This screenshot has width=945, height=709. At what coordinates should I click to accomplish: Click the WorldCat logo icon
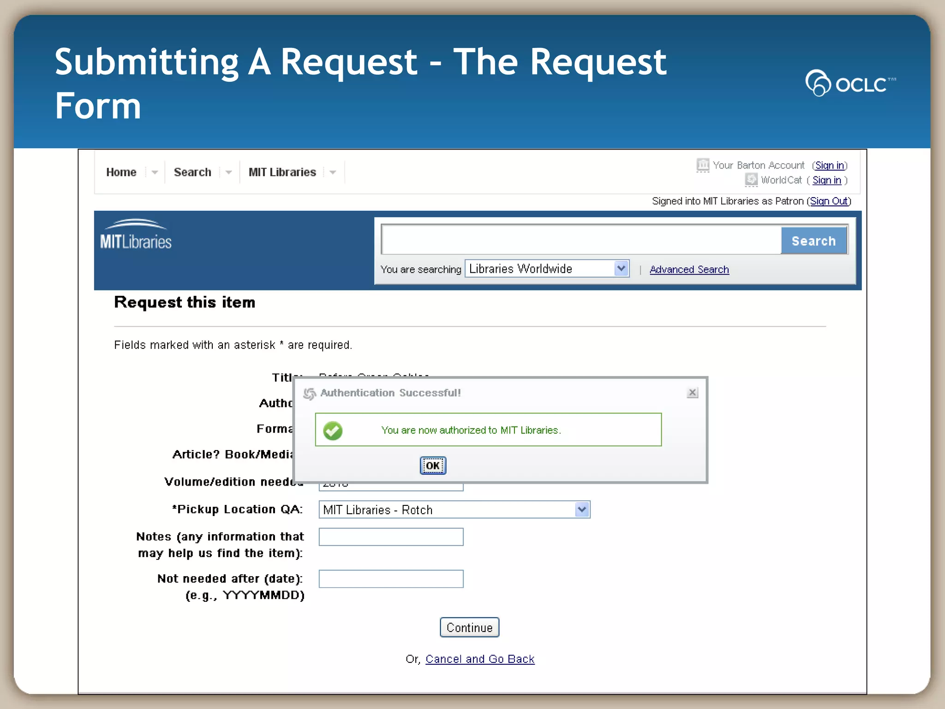[751, 180]
